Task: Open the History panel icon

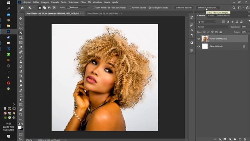Action: (192, 17)
